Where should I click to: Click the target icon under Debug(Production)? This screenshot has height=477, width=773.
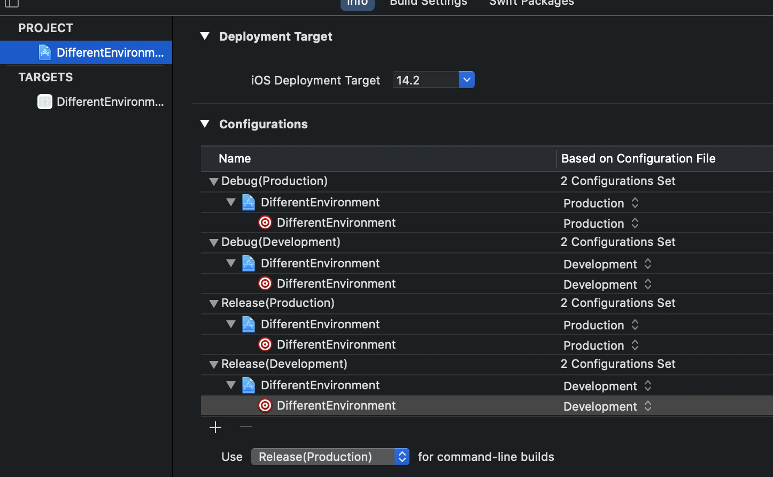(265, 222)
